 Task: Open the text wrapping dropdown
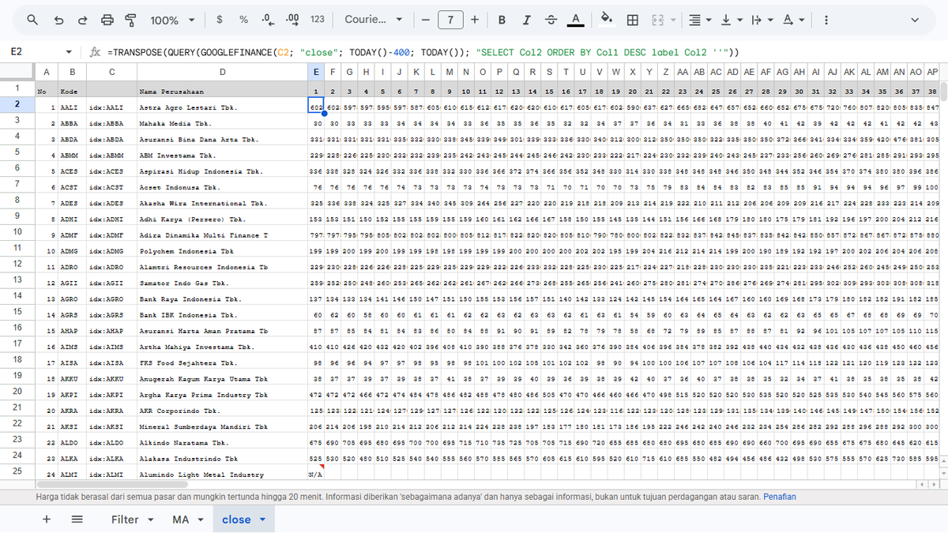point(762,20)
